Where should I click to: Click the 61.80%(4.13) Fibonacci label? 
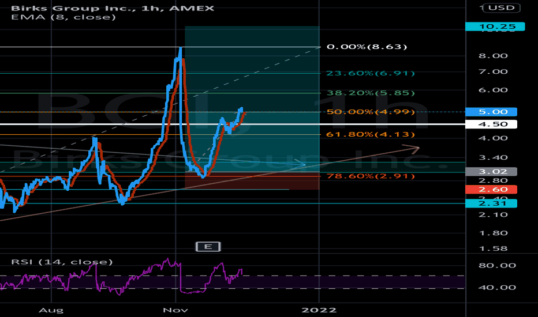(371, 134)
